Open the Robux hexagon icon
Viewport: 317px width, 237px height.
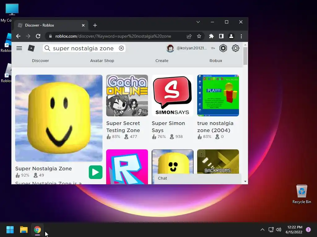(223, 48)
